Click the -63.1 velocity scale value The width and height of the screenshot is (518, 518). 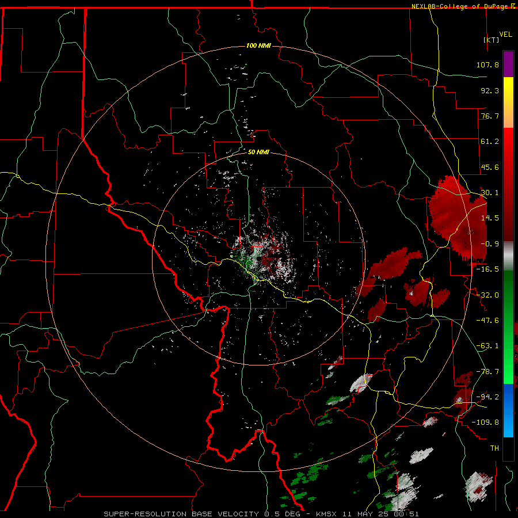point(487,346)
